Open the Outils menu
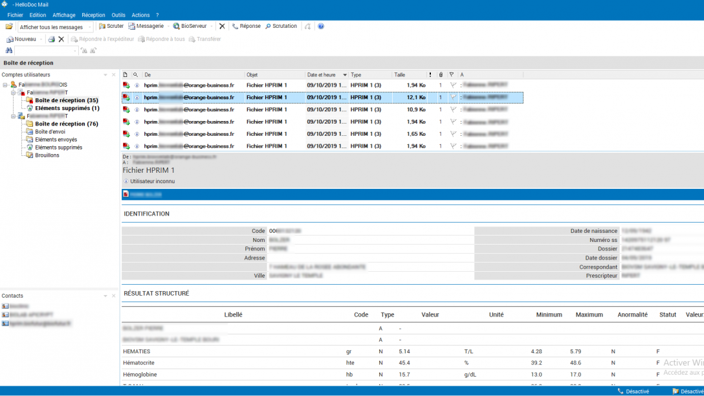The width and height of the screenshot is (704, 396). [x=118, y=15]
